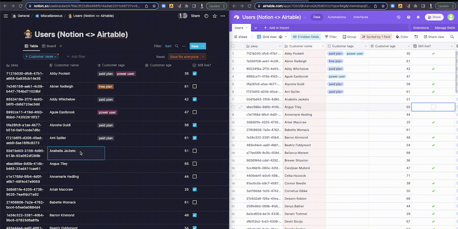Add a new view with plus icon beside Board
The width and height of the screenshot is (458, 229).
click(x=61, y=46)
